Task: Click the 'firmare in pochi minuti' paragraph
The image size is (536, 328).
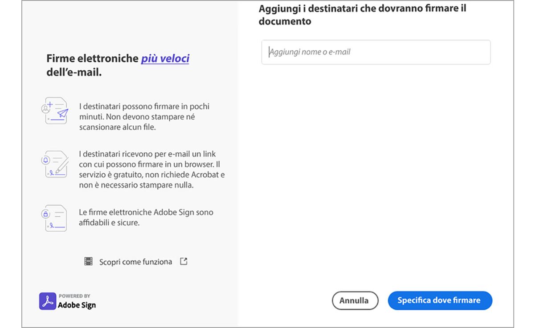Action: click(x=144, y=117)
